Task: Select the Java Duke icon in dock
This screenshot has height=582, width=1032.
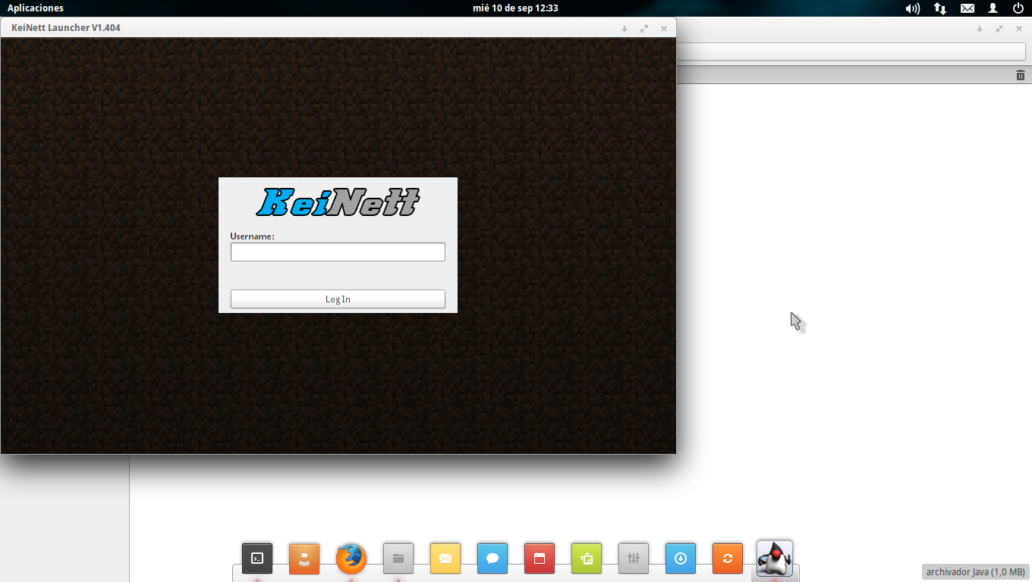Action: click(x=775, y=558)
